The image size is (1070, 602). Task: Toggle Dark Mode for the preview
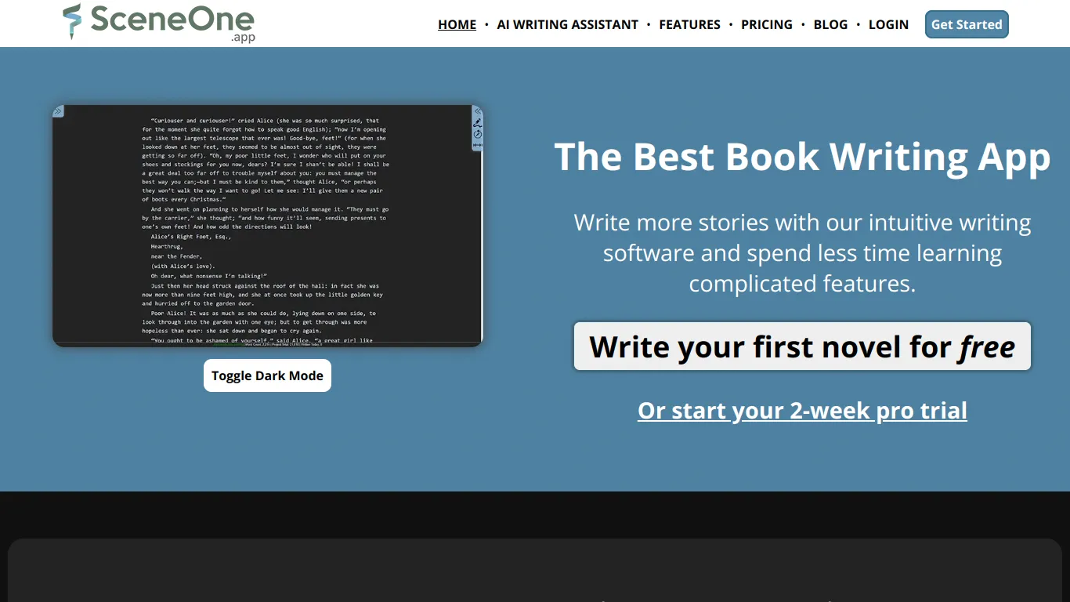click(x=267, y=375)
